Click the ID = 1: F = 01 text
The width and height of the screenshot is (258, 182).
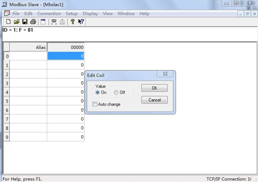pos(18,30)
